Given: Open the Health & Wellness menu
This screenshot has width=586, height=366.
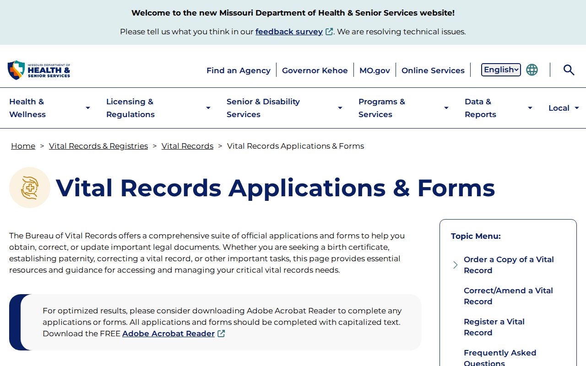Looking at the screenshot, I should point(27,108).
